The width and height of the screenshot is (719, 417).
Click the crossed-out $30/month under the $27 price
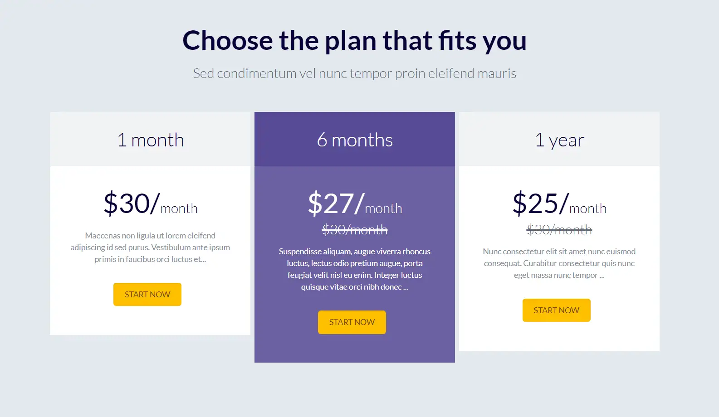(x=355, y=230)
